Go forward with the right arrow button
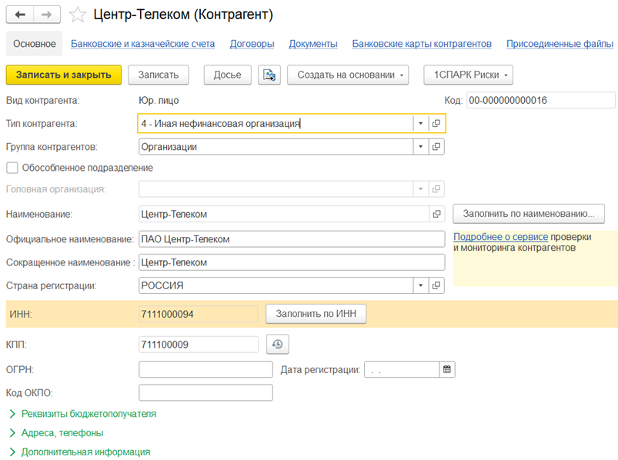Viewport: 618px width, 460px height. pyautogui.click(x=47, y=15)
